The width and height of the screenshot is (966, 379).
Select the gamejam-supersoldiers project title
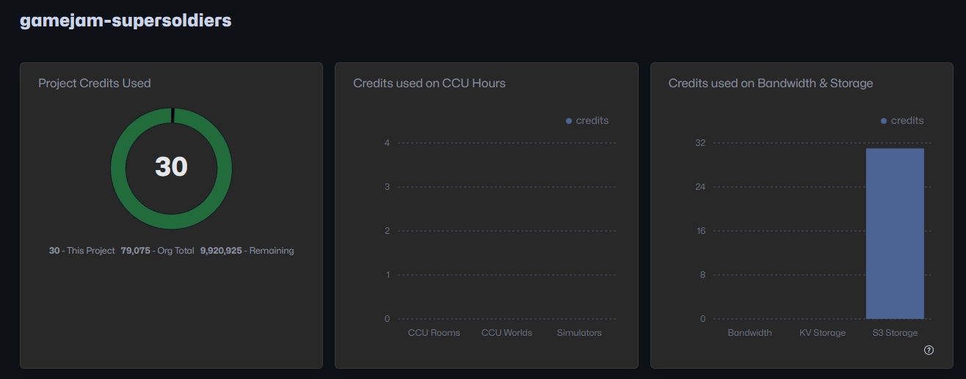click(126, 21)
